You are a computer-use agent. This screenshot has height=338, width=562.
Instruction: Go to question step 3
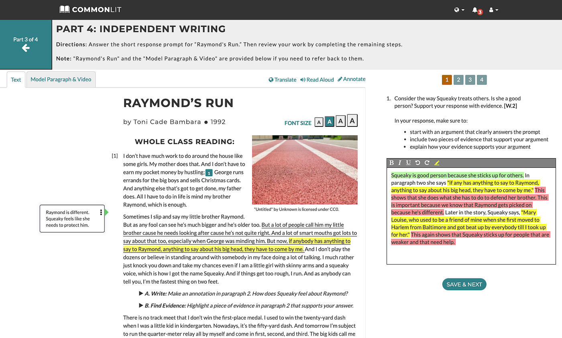(x=470, y=79)
